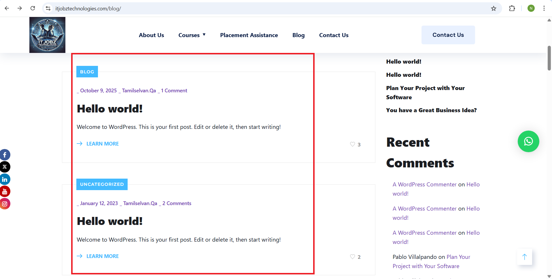Click the Instagram sidebar icon
This screenshot has width=552, height=279.
5,204
